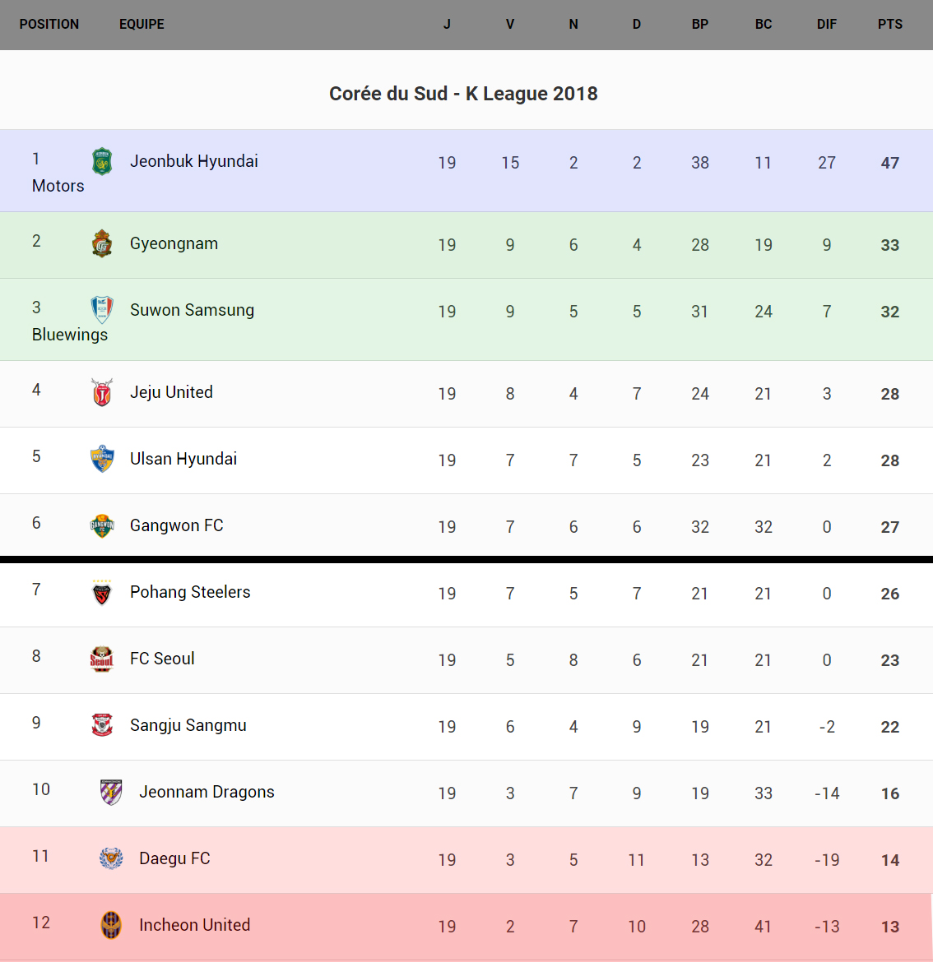
Task: Click the Incheon United team crest
Action: [111, 925]
